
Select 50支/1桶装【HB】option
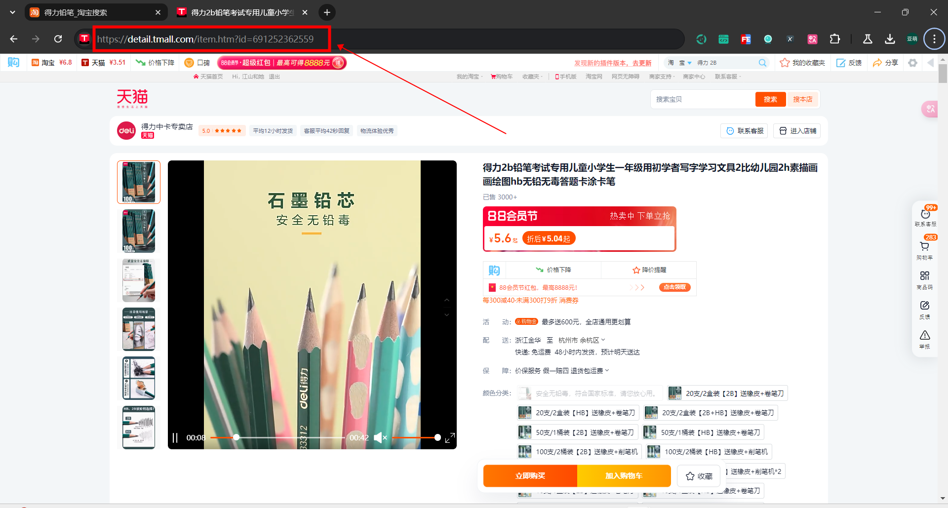703,432
